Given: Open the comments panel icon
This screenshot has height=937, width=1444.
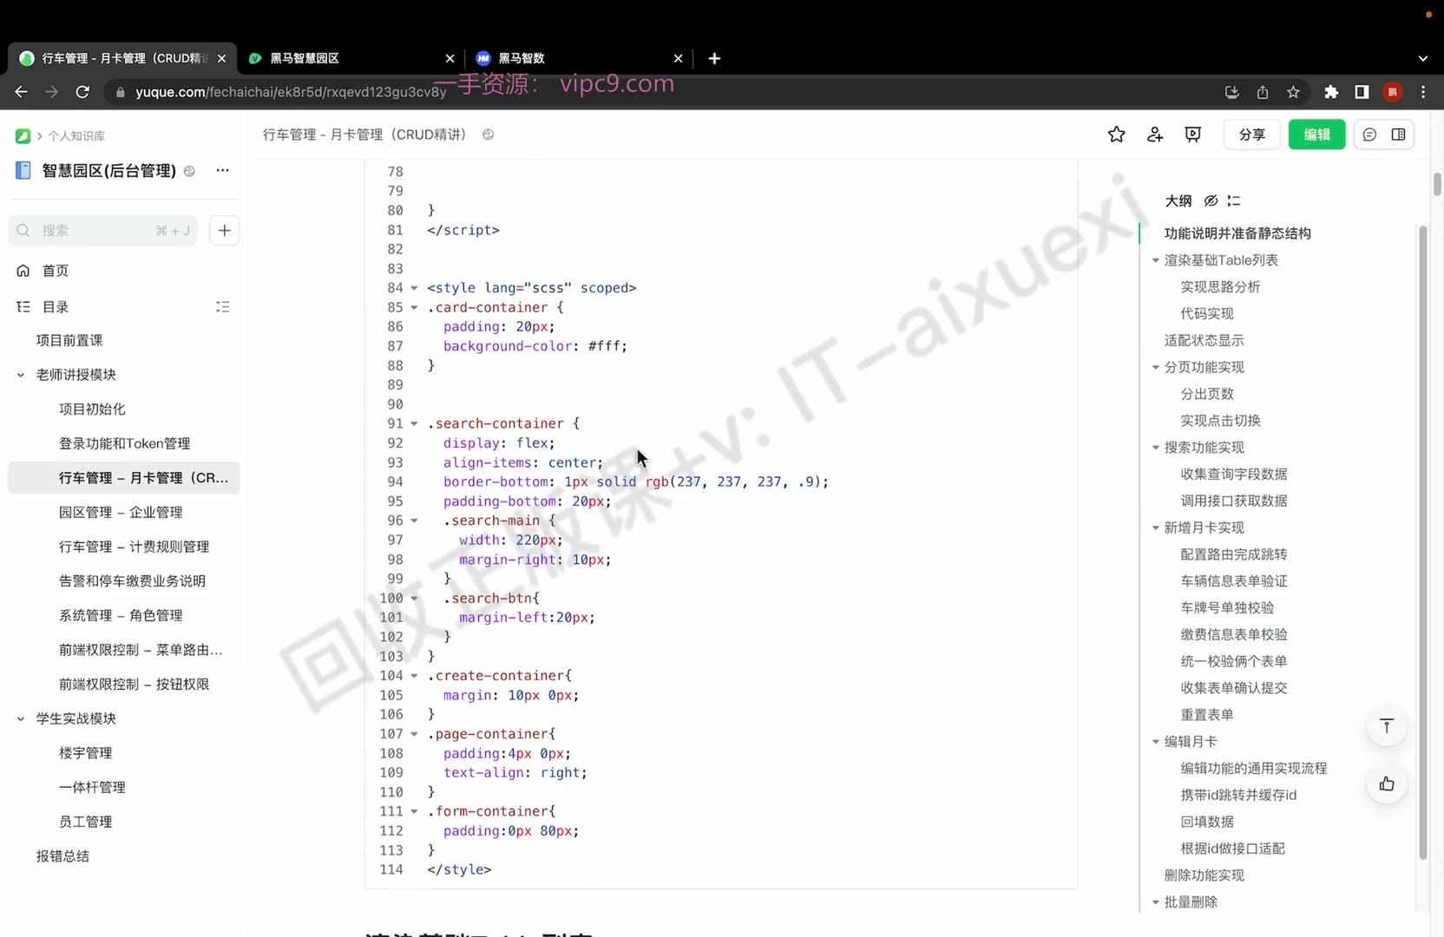Looking at the screenshot, I should [1369, 134].
